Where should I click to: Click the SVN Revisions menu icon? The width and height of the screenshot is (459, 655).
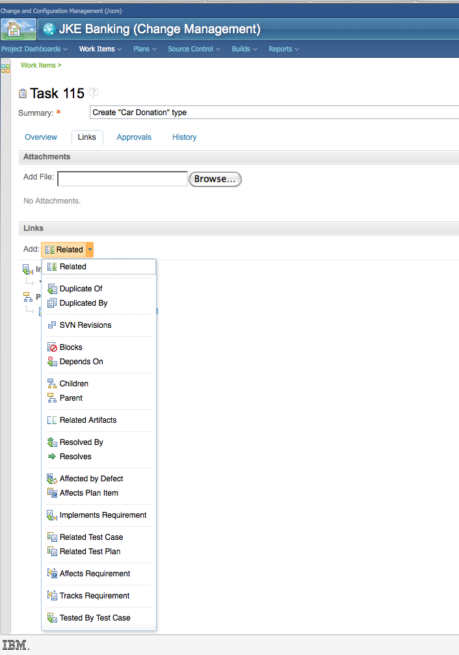coord(52,325)
